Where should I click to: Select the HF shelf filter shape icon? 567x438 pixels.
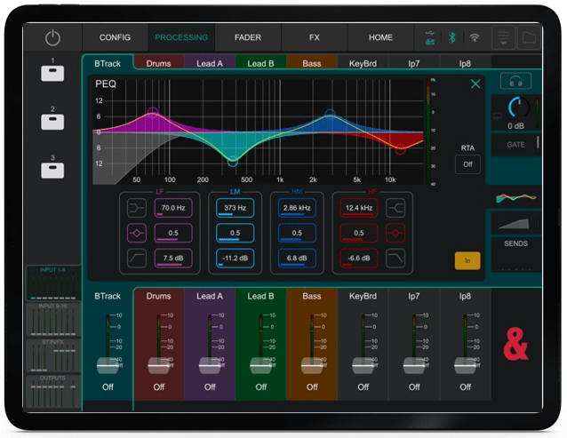click(396, 208)
